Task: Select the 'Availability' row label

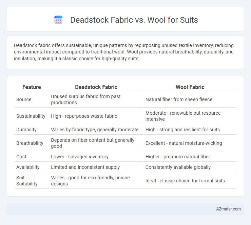Action: (32, 167)
